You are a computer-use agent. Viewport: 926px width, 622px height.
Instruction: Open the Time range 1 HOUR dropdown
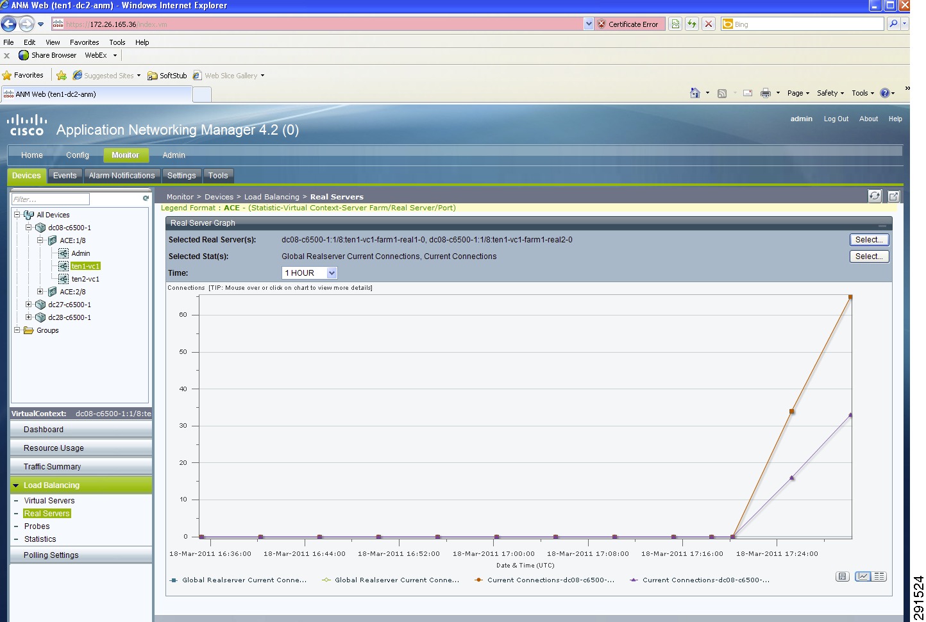coord(332,273)
